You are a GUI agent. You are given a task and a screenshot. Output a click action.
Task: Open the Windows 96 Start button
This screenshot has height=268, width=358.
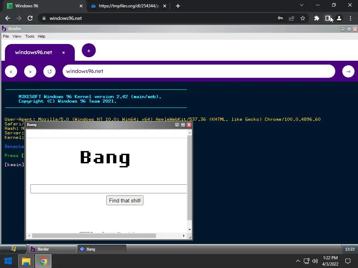tap(14, 249)
